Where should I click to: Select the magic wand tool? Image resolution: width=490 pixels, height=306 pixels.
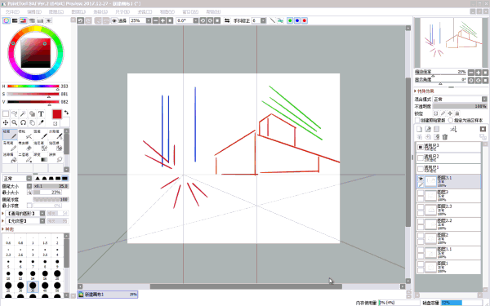tap(23, 113)
